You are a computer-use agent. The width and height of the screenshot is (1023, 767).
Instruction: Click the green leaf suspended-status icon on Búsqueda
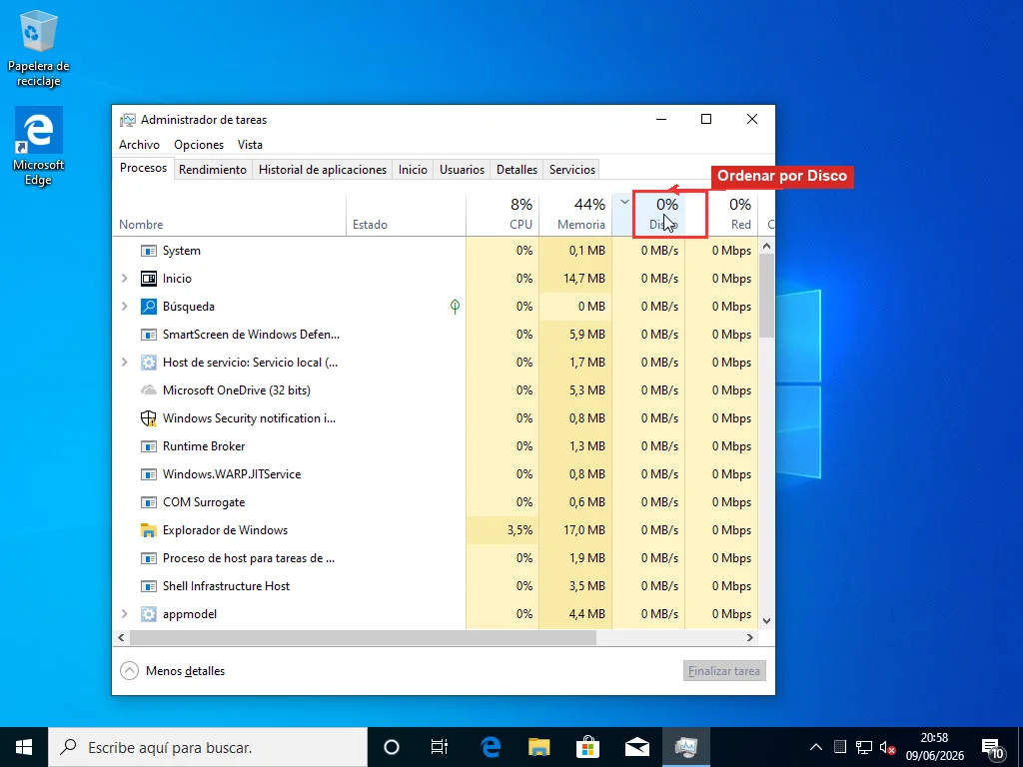point(455,306)
